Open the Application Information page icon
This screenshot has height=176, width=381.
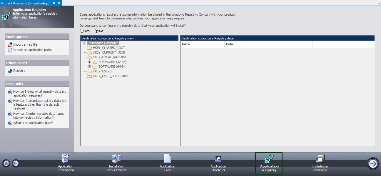tap(66, 159)
